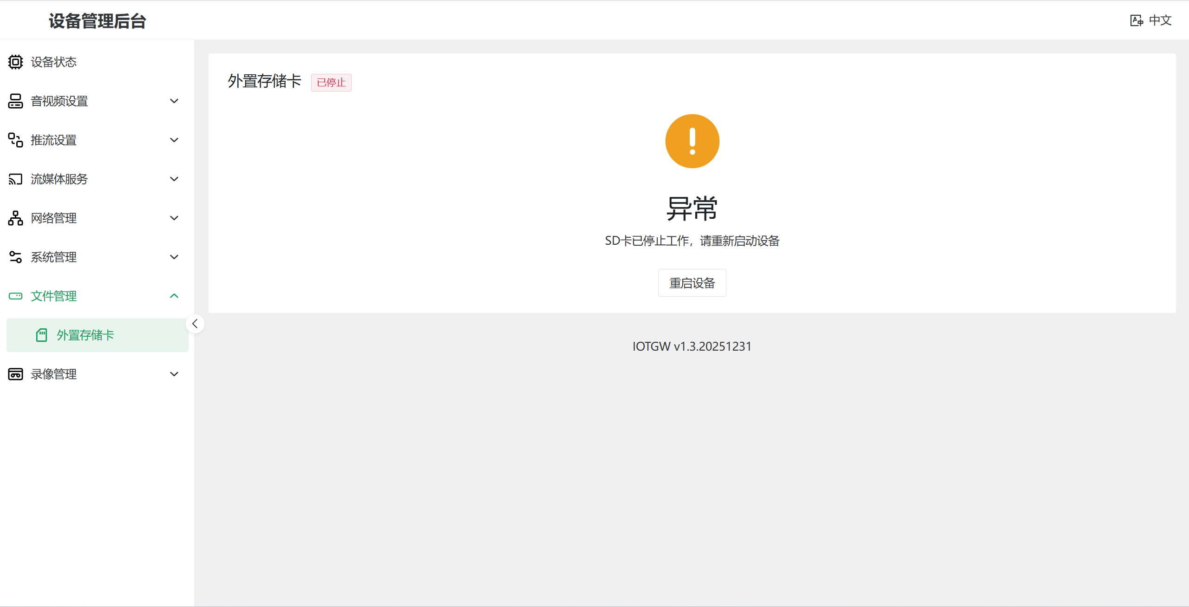This screenshot has width=1189, height=607.
Task: Click the red 已停止 status tag
Action: click(331, 83)
